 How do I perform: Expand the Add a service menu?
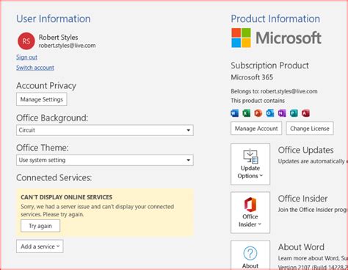click(40, 246)
